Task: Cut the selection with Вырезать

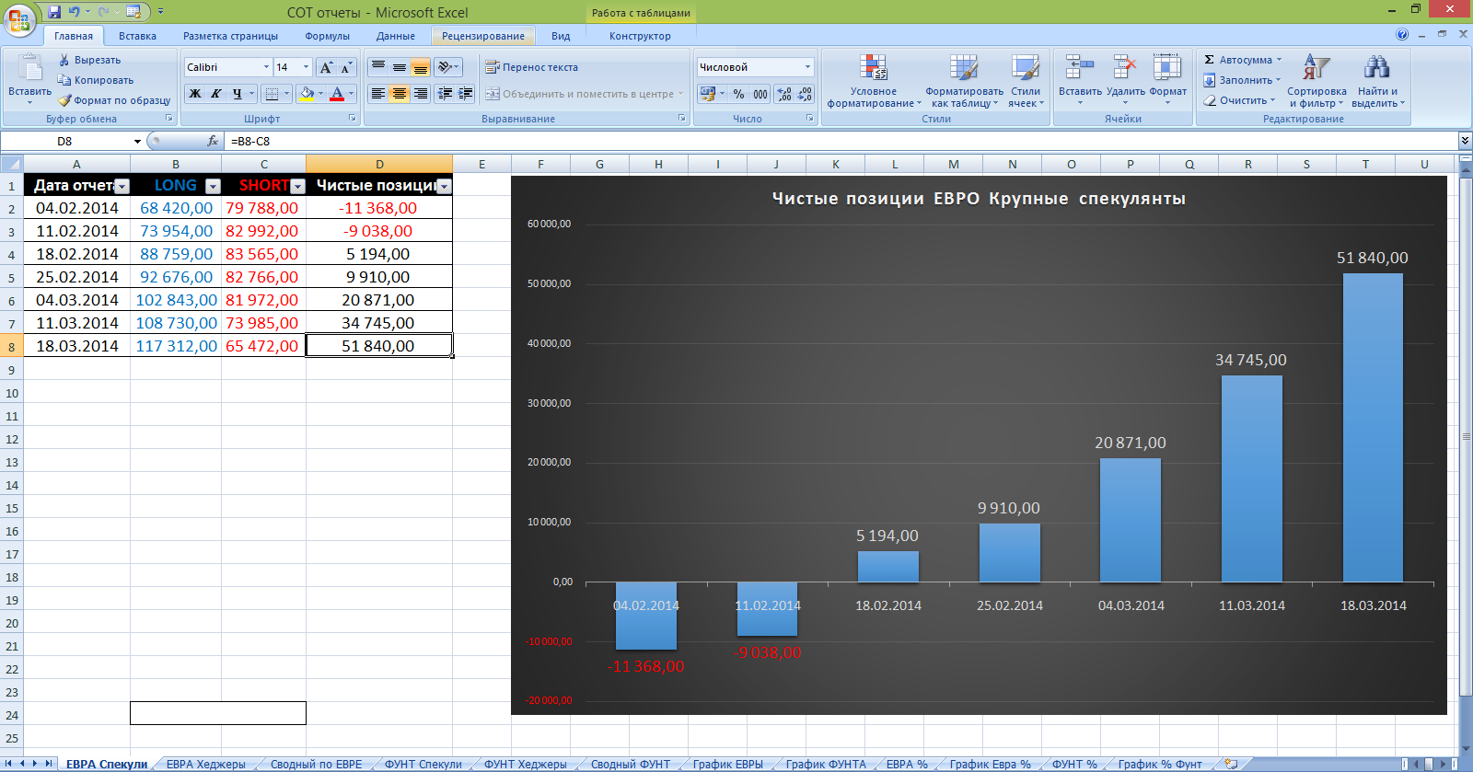Action: 89,60
